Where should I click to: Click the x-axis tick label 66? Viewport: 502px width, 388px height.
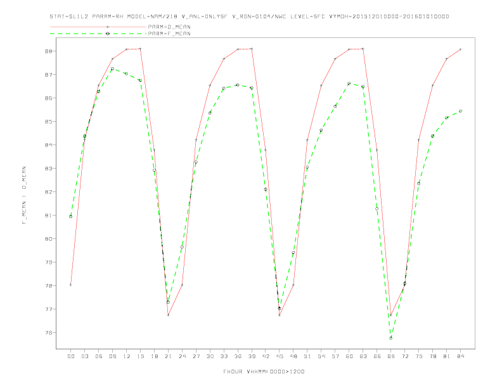(x=377, y=356)
